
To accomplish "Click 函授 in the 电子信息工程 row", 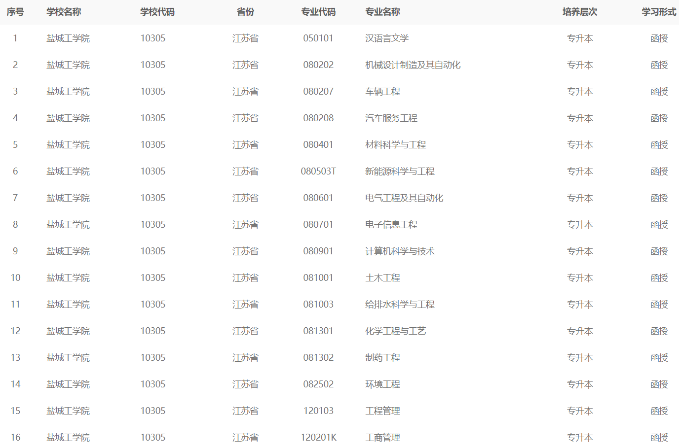I will pos(659,225).
